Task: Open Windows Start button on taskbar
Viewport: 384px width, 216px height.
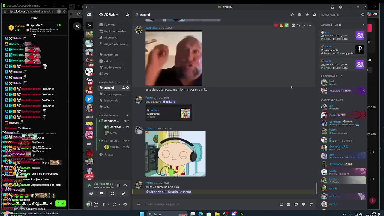Action: coord(142,214)
